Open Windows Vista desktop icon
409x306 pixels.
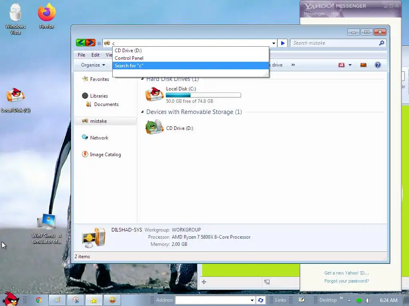pyautogui.click(x=15, y=19)
